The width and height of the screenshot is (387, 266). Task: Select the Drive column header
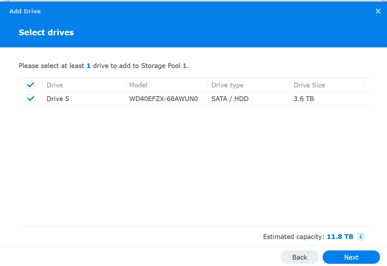pyautogui.click(x=54, y=85)
